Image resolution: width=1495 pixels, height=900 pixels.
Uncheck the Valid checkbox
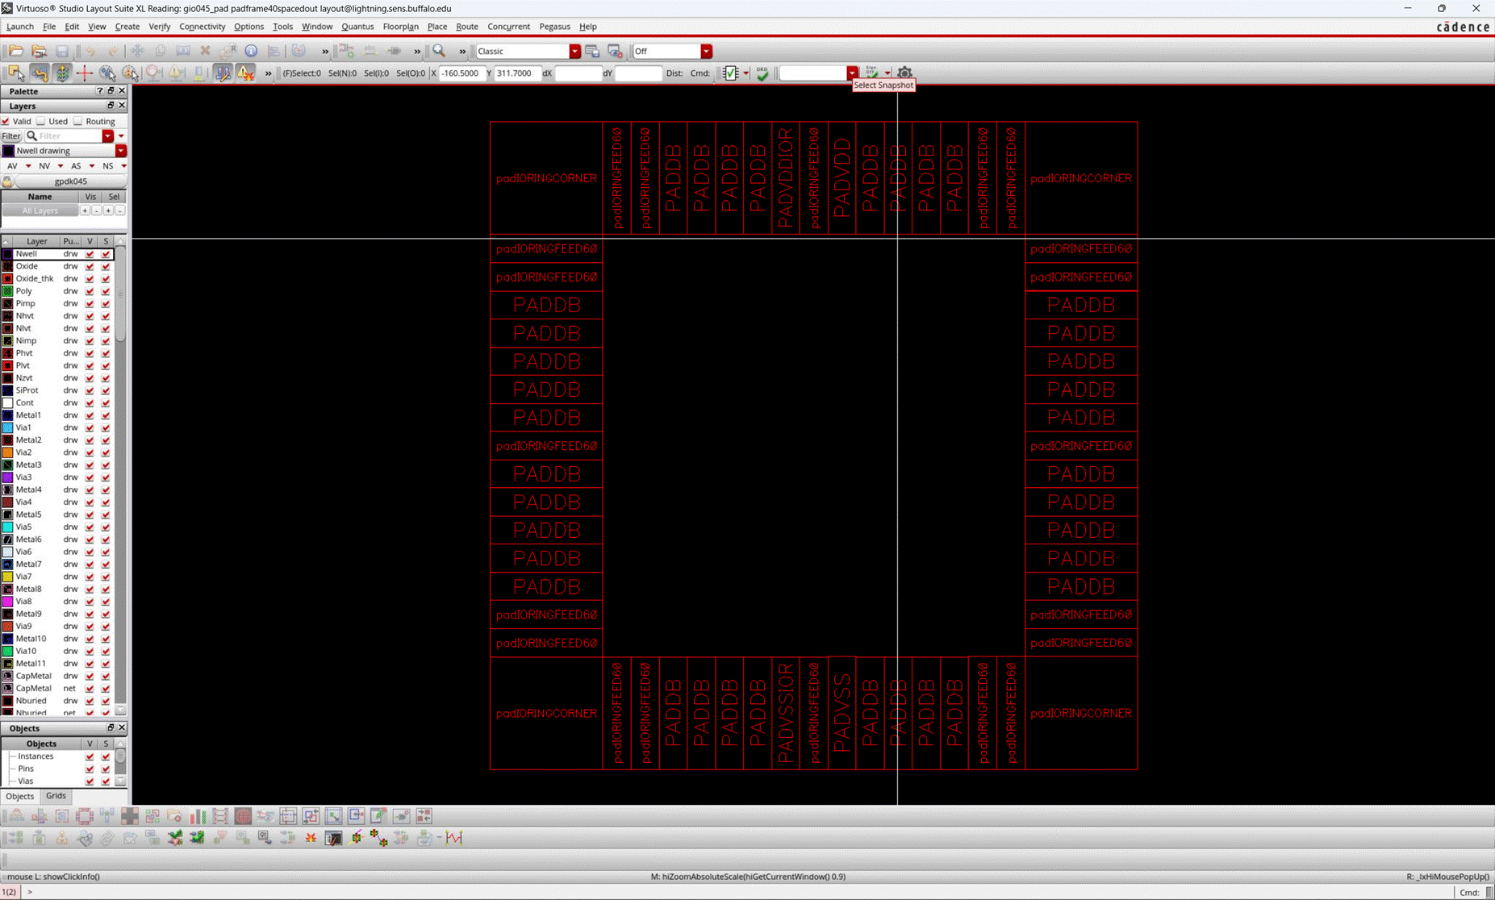tap(6, 121)
